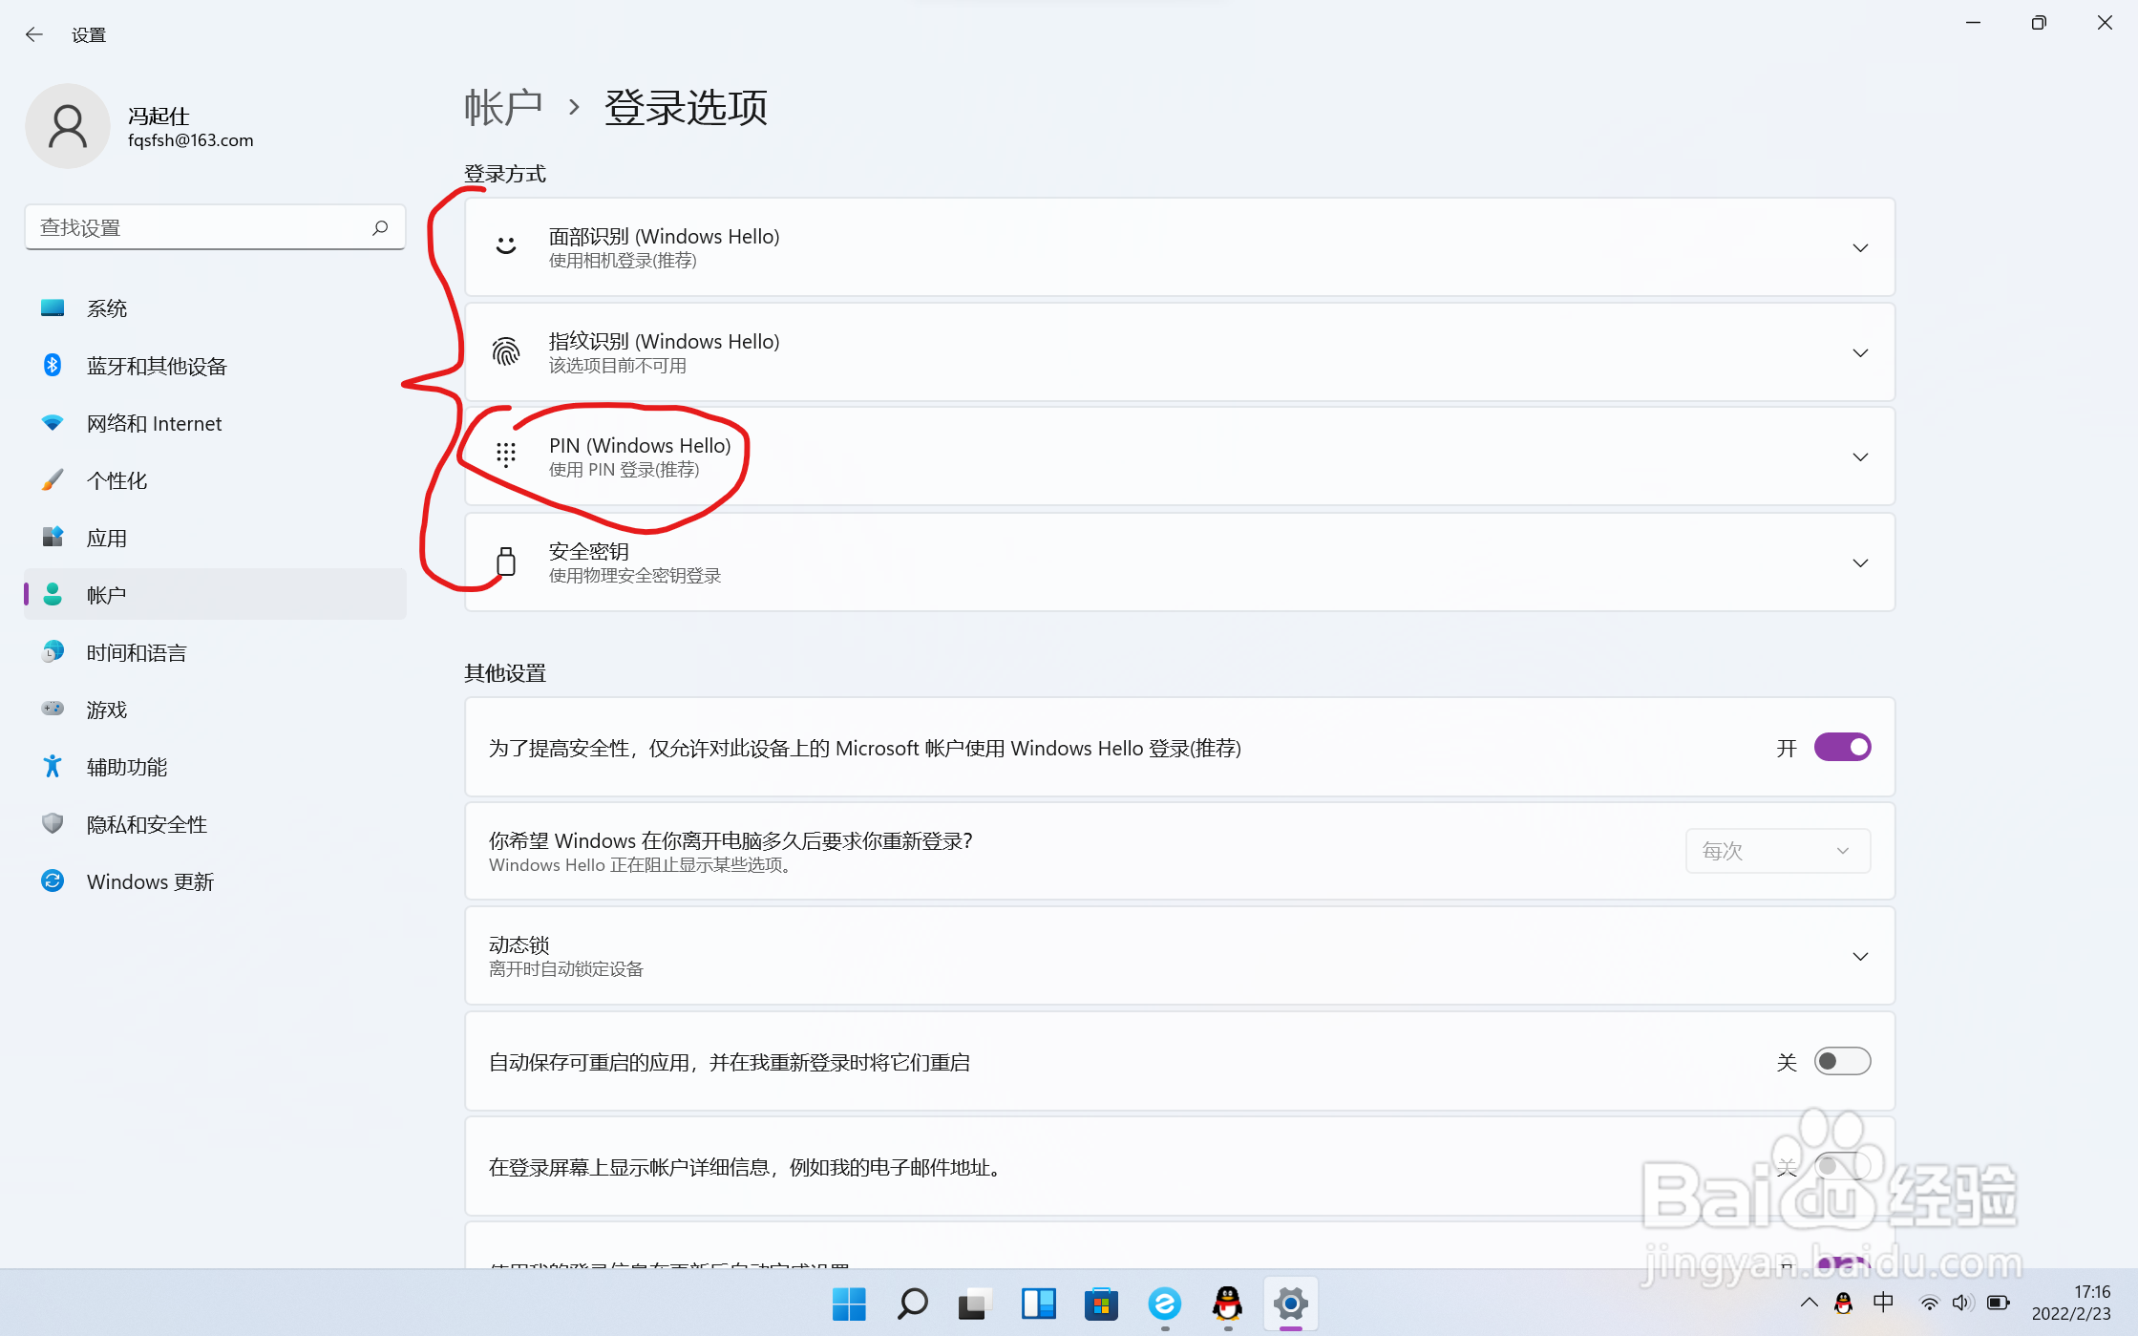Enable auto-save restartable apps toggle
2138x1336 pixels.
point(1842,1061)
